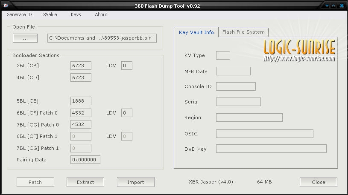348x195 pixels.
Task: Click the browse '...' open file button
Action: click(25, 38)
